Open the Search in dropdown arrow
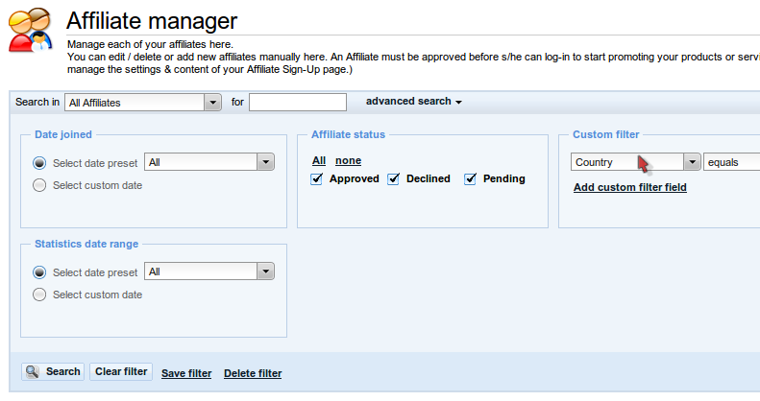Image resolution: width=760 pixels, height=401 pixels. pos(212,103)
